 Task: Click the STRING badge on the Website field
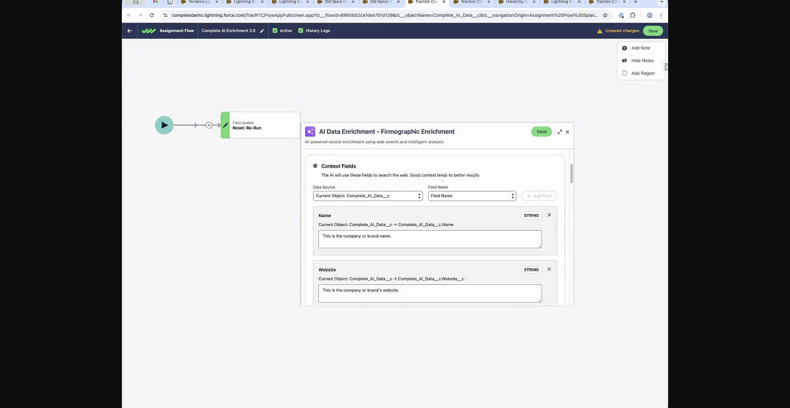(532, 270)
